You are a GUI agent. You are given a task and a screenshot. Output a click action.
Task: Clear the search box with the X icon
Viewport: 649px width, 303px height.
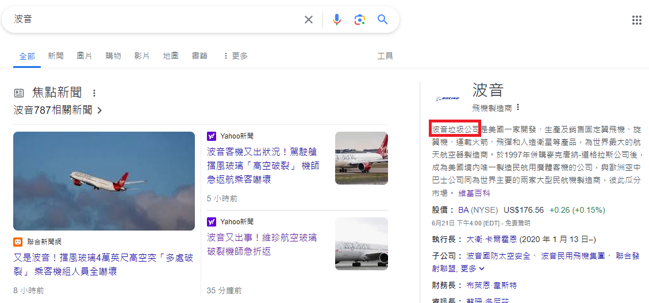[309, 20]
